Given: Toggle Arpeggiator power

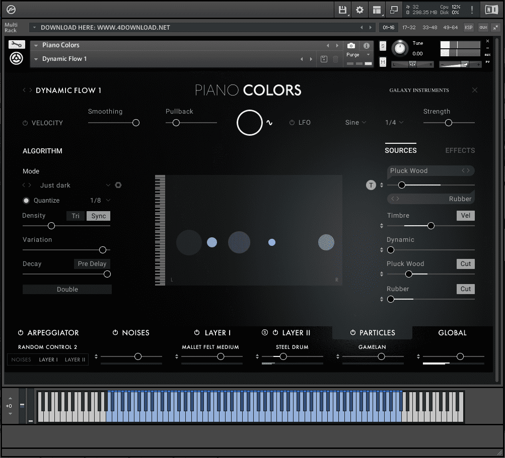Looking at the screenshot, I should [x=21, y=332].
